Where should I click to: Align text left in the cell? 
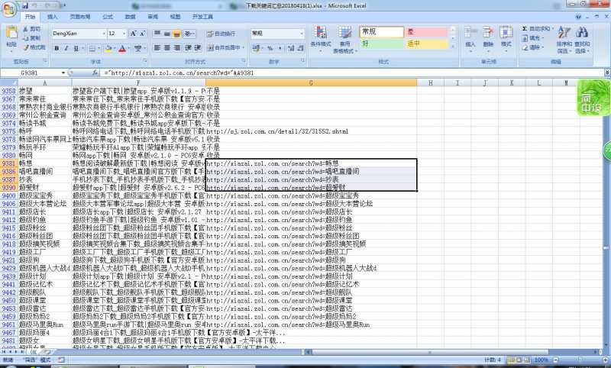coord(157,47)
